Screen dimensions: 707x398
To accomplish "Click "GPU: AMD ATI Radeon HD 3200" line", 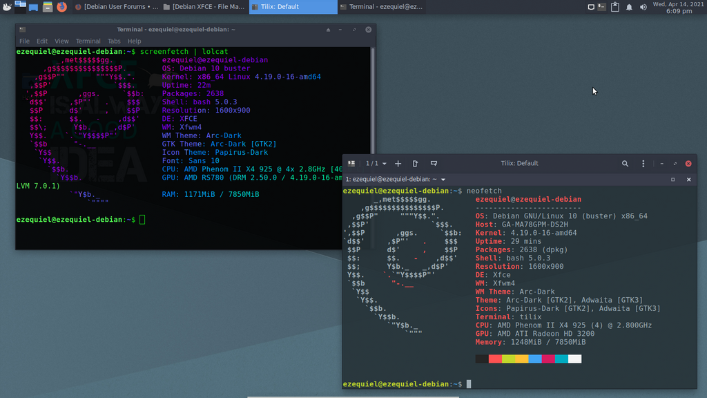I will click(x=535, y=334).
